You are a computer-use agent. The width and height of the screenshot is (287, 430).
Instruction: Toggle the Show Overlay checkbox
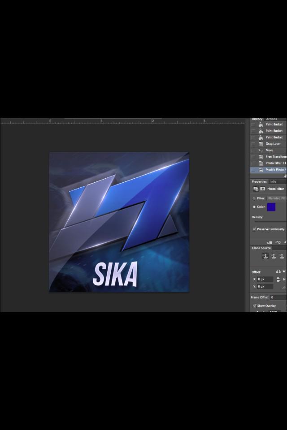click(254, 305)
